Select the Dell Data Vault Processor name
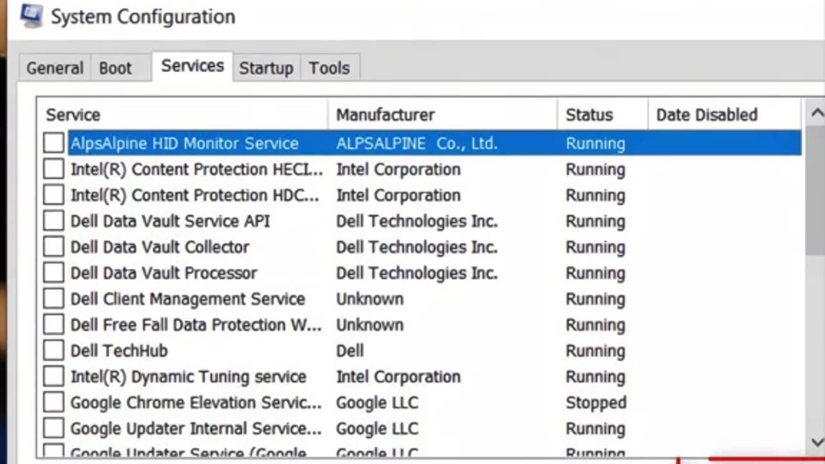The width and height of the screenshot is (825, 464). (164, 273)
